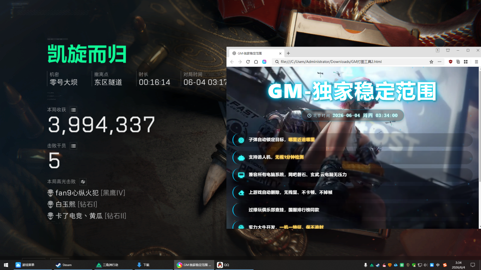Viewport: 481px width, 270px height.
Task: Click the eraser icon beside 上游戏自动删除
Action: pyautogui.click(x=241, y=192)
